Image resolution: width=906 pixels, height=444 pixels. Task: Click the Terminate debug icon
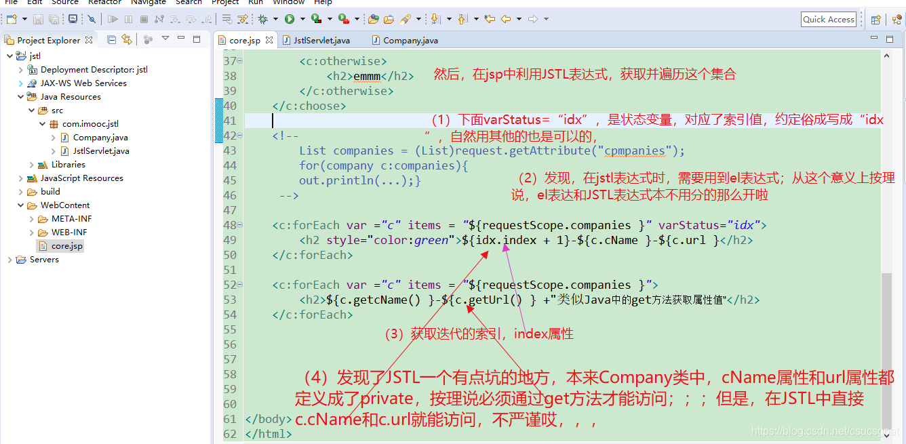(x=144, y=19)
